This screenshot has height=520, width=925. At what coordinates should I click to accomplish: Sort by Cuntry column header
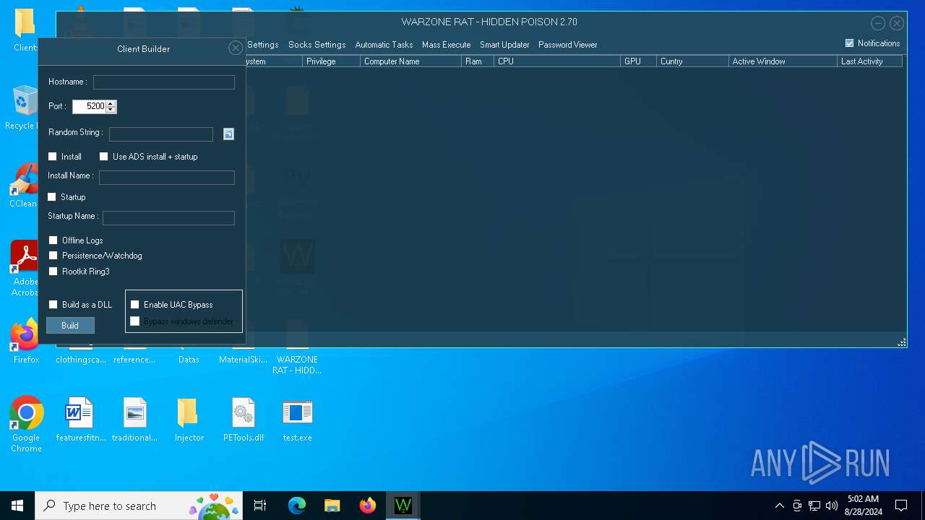(x=692, y=61)
